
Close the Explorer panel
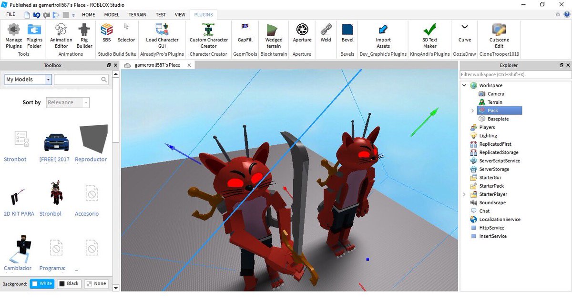tap(568, 65)
